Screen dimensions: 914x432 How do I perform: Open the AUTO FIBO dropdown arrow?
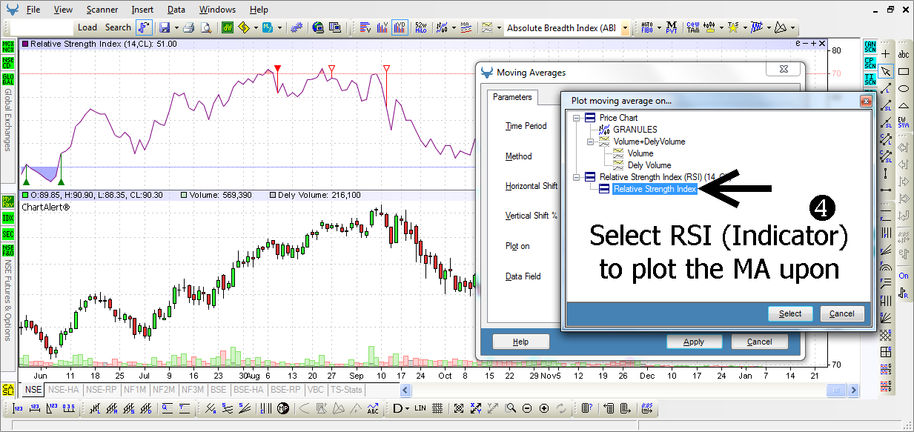658,27
